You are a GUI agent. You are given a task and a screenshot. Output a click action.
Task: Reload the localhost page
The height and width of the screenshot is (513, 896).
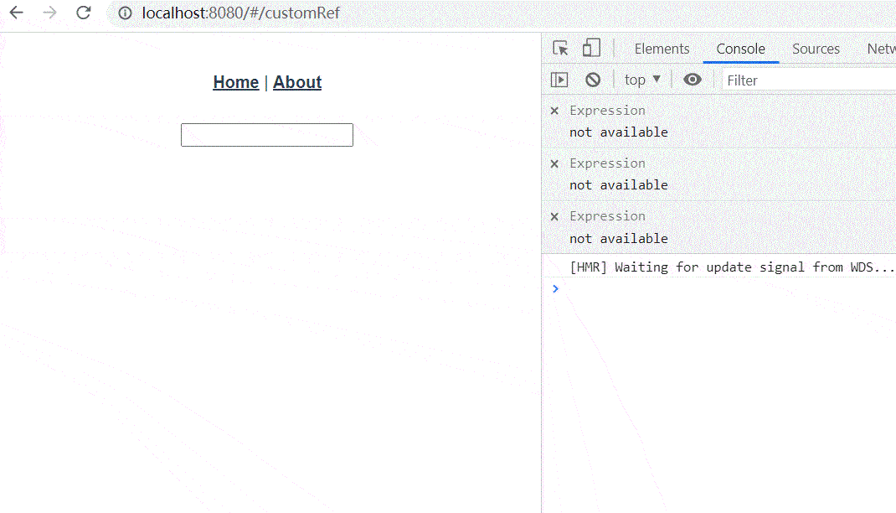(84, 13)
